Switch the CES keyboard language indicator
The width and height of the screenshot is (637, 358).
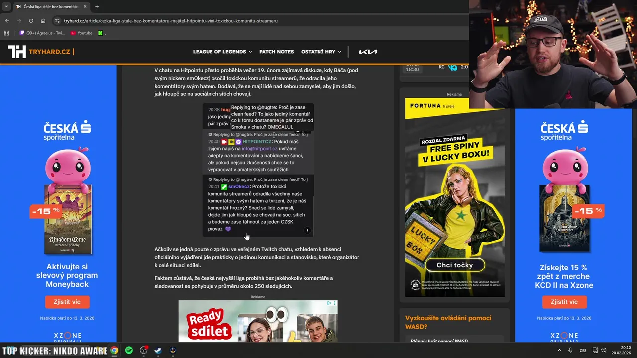(583, 350)
